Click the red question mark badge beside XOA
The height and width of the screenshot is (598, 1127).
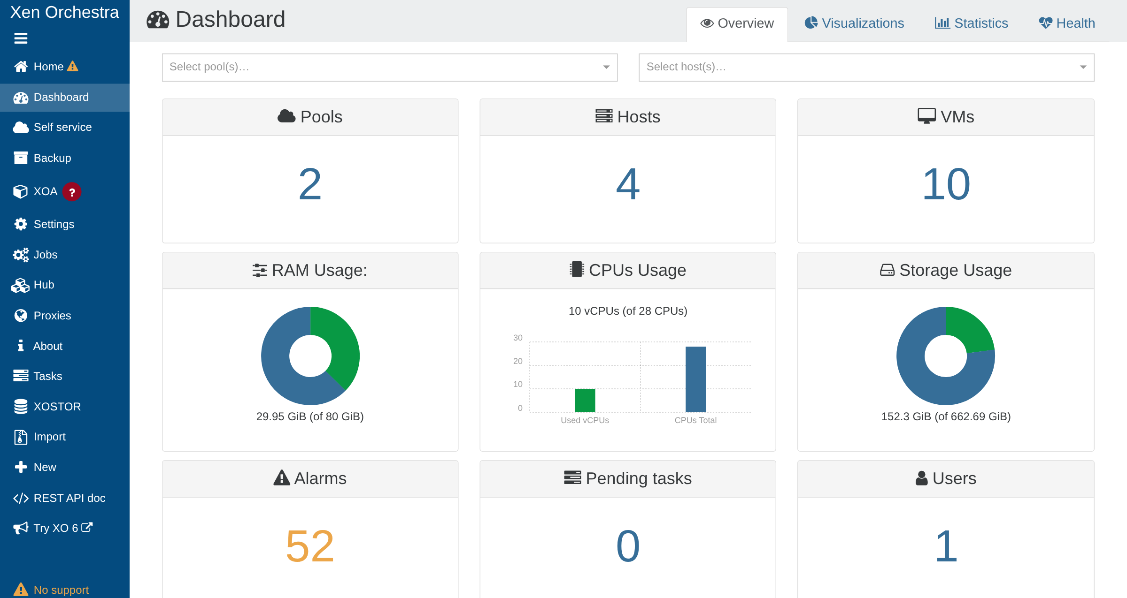[x=72, y=192]
